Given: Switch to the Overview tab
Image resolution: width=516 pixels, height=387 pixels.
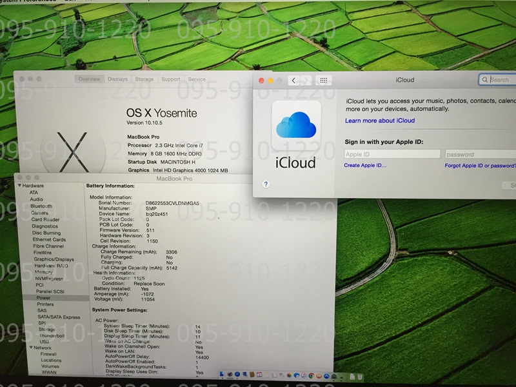Looking at the screenshot, I should click(89, 79).
